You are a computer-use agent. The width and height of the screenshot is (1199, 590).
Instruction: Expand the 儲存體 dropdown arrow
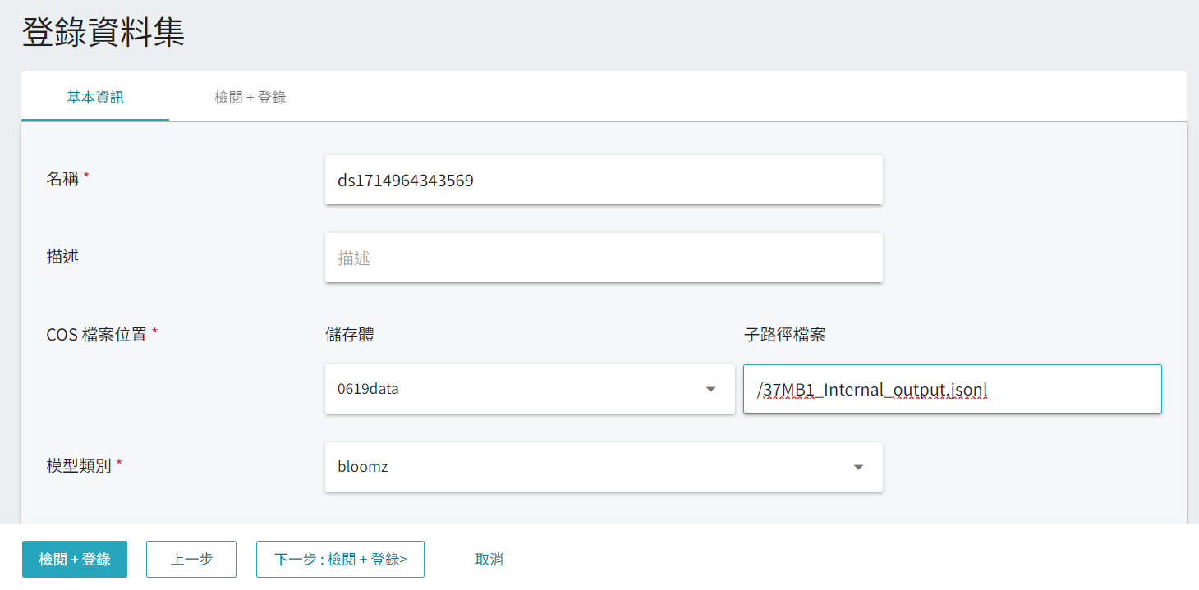coord(711,389)
